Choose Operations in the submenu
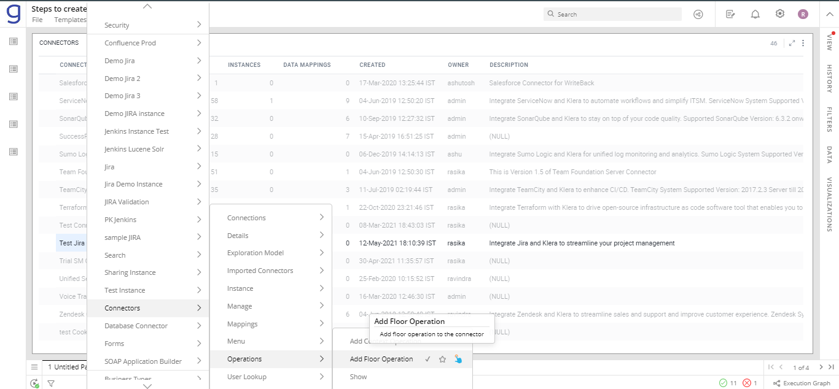The height and width of the screenshot is (389, 839). coord(271,359)
